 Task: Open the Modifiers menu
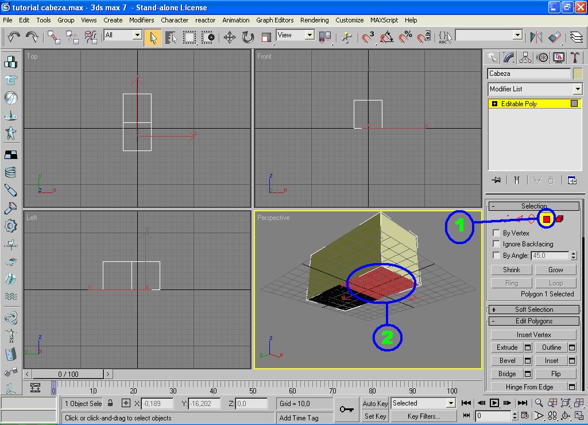(141, 20)
